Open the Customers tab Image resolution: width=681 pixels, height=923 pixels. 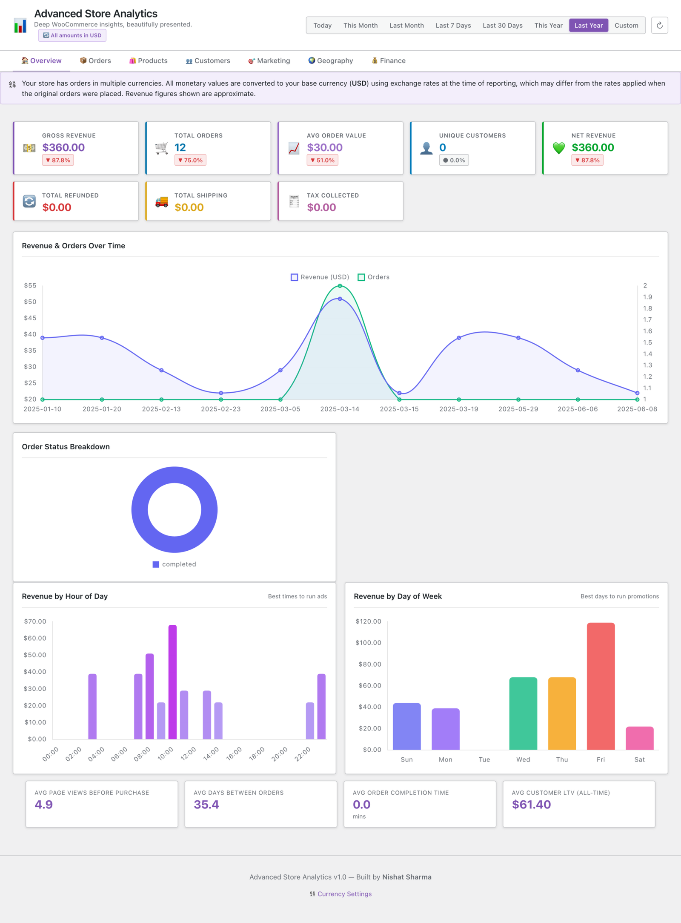(x=208, y=61)
